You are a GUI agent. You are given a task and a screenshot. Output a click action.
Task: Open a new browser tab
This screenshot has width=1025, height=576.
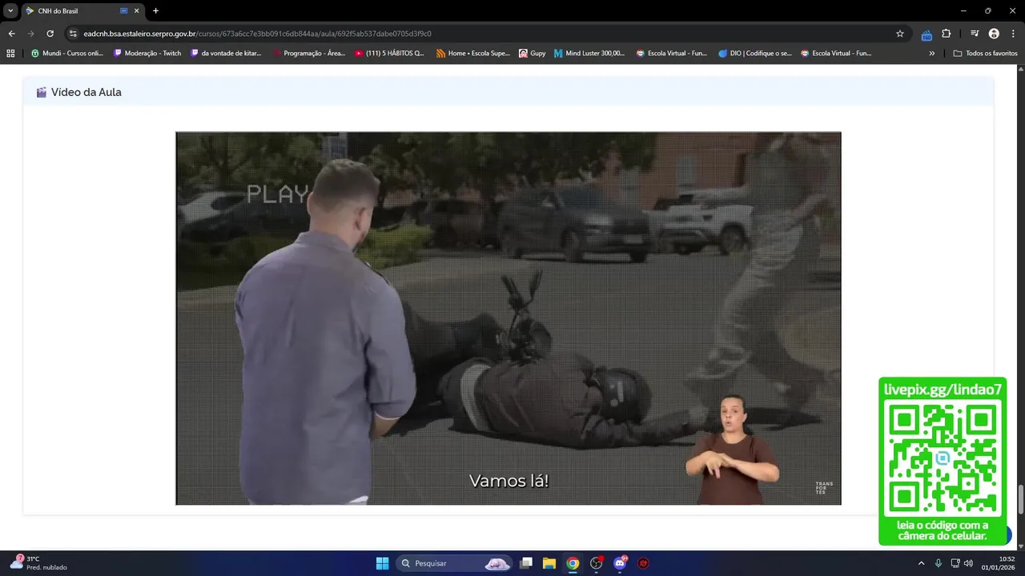[155, 11]
